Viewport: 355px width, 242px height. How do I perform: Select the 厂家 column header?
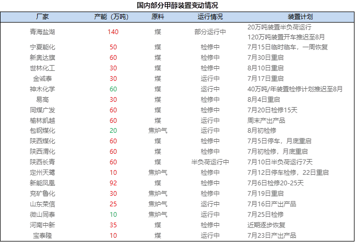point(42,17)
